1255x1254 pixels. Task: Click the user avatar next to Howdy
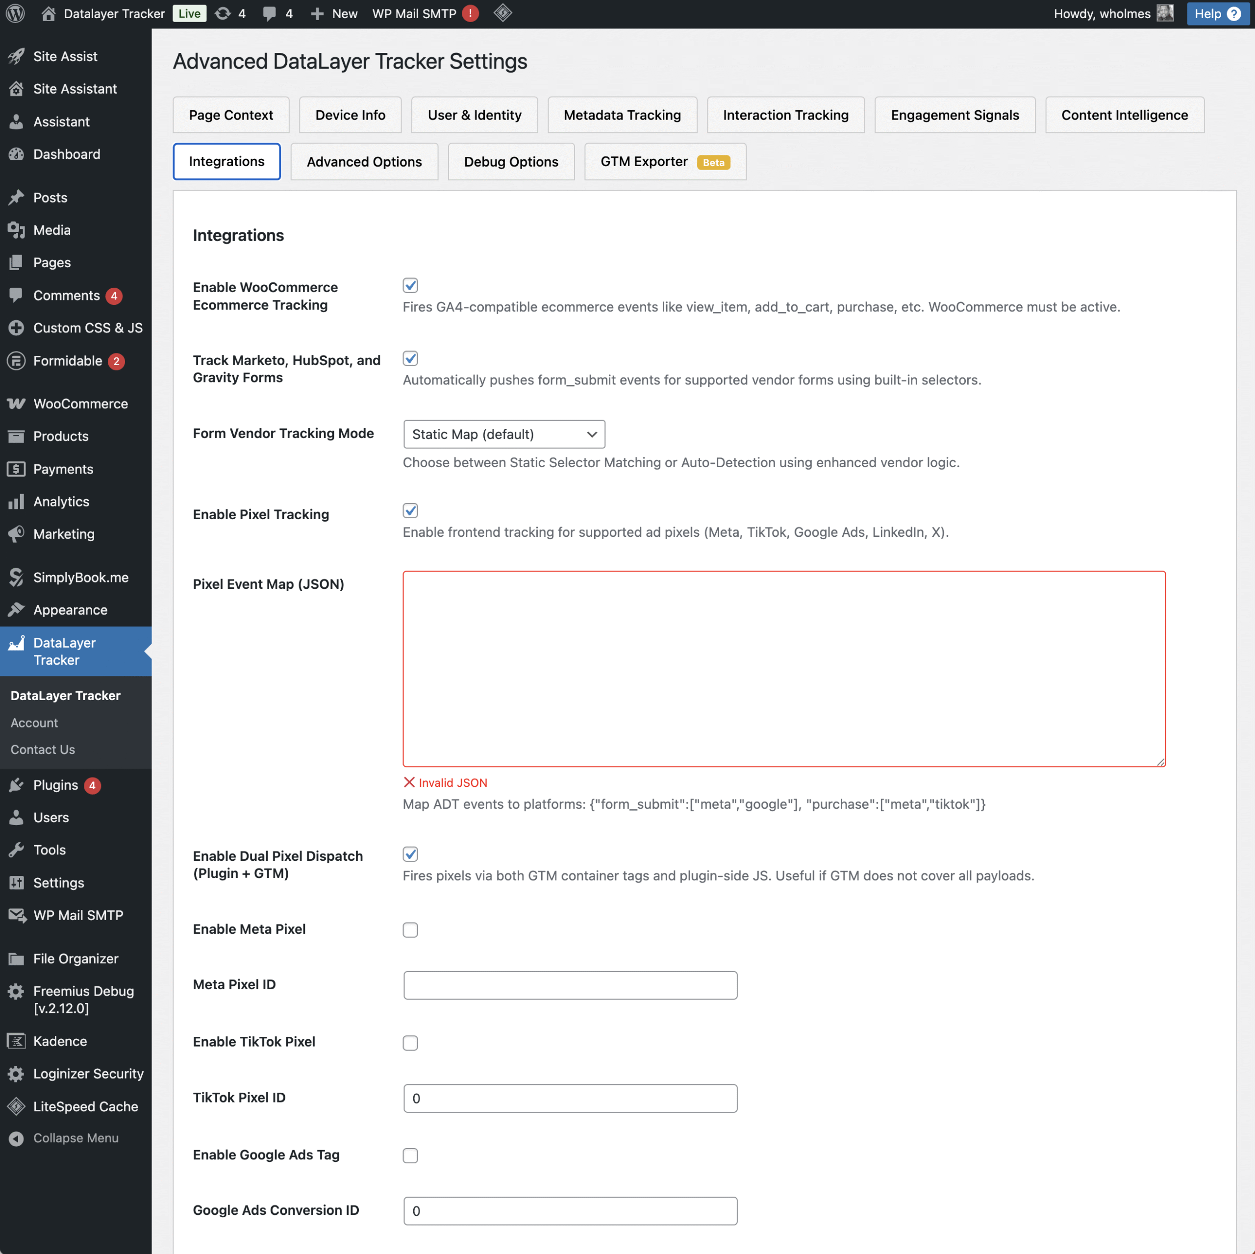[x=1165, y=14]
